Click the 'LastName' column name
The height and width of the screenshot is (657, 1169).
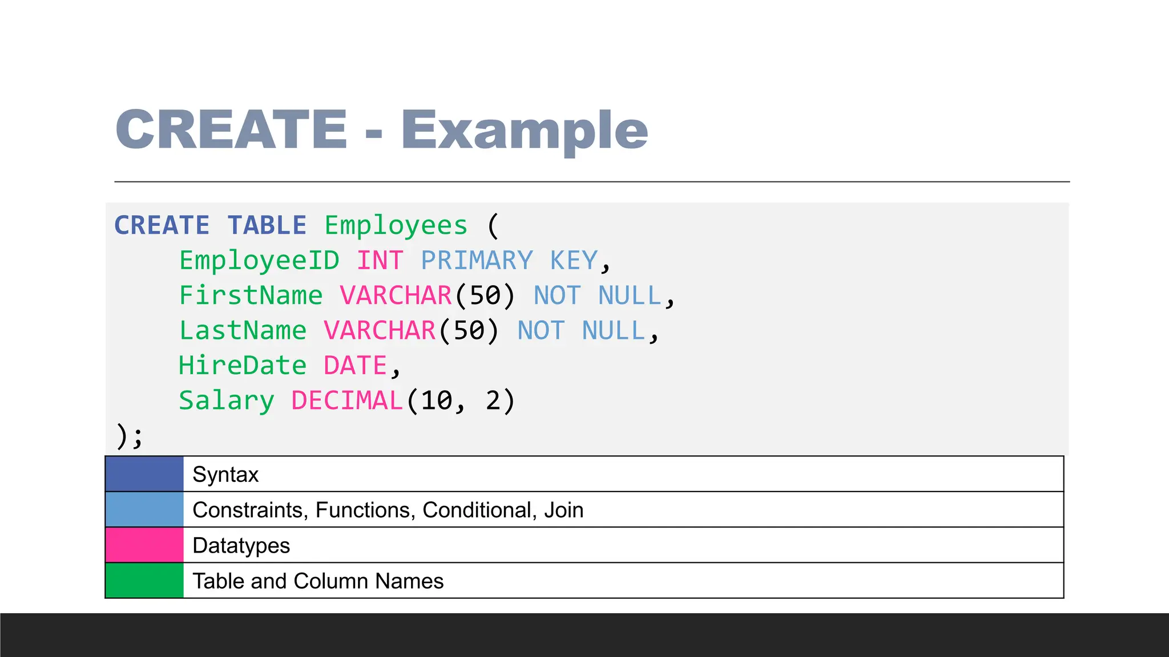(243, 331)
